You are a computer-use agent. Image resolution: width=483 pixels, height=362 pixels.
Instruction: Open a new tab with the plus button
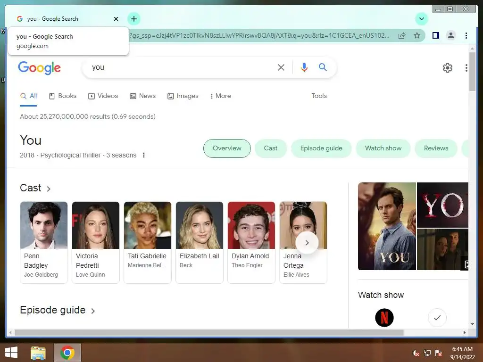click(x=133, y=19)
